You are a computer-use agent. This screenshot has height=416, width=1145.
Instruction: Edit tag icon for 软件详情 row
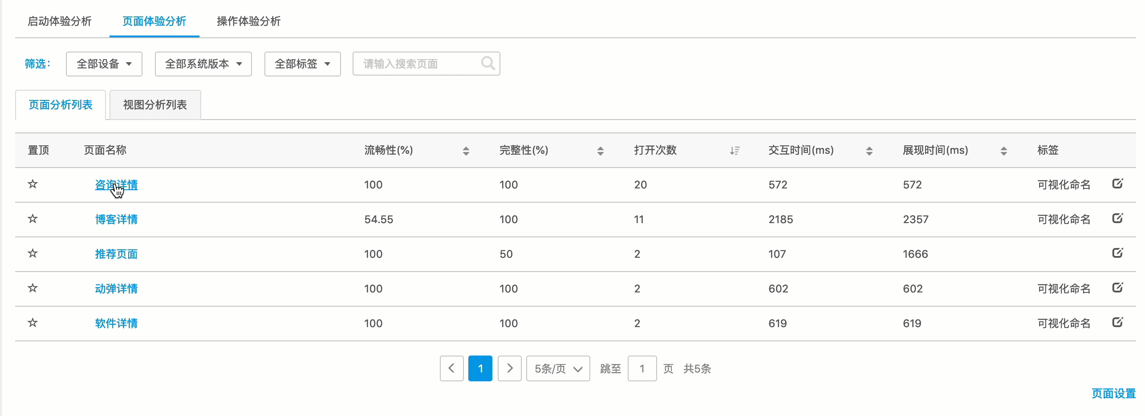tap(1117, 322)
